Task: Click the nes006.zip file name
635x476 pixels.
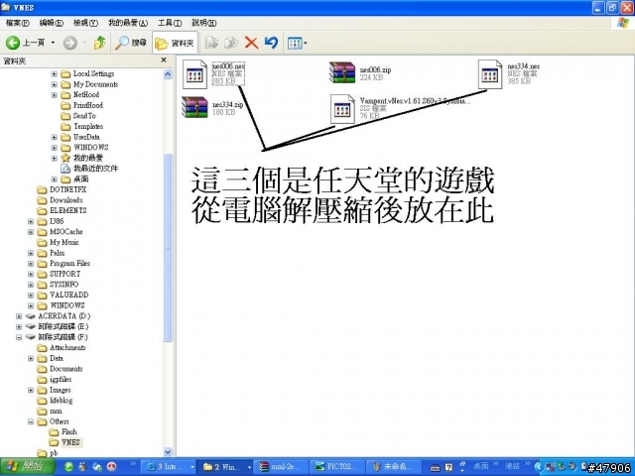Action: click(375, 70)
